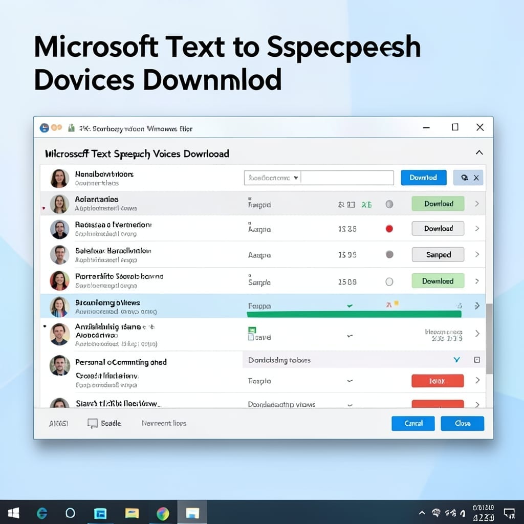Click the AIfiGI footer label

click(x=58, y=424)
